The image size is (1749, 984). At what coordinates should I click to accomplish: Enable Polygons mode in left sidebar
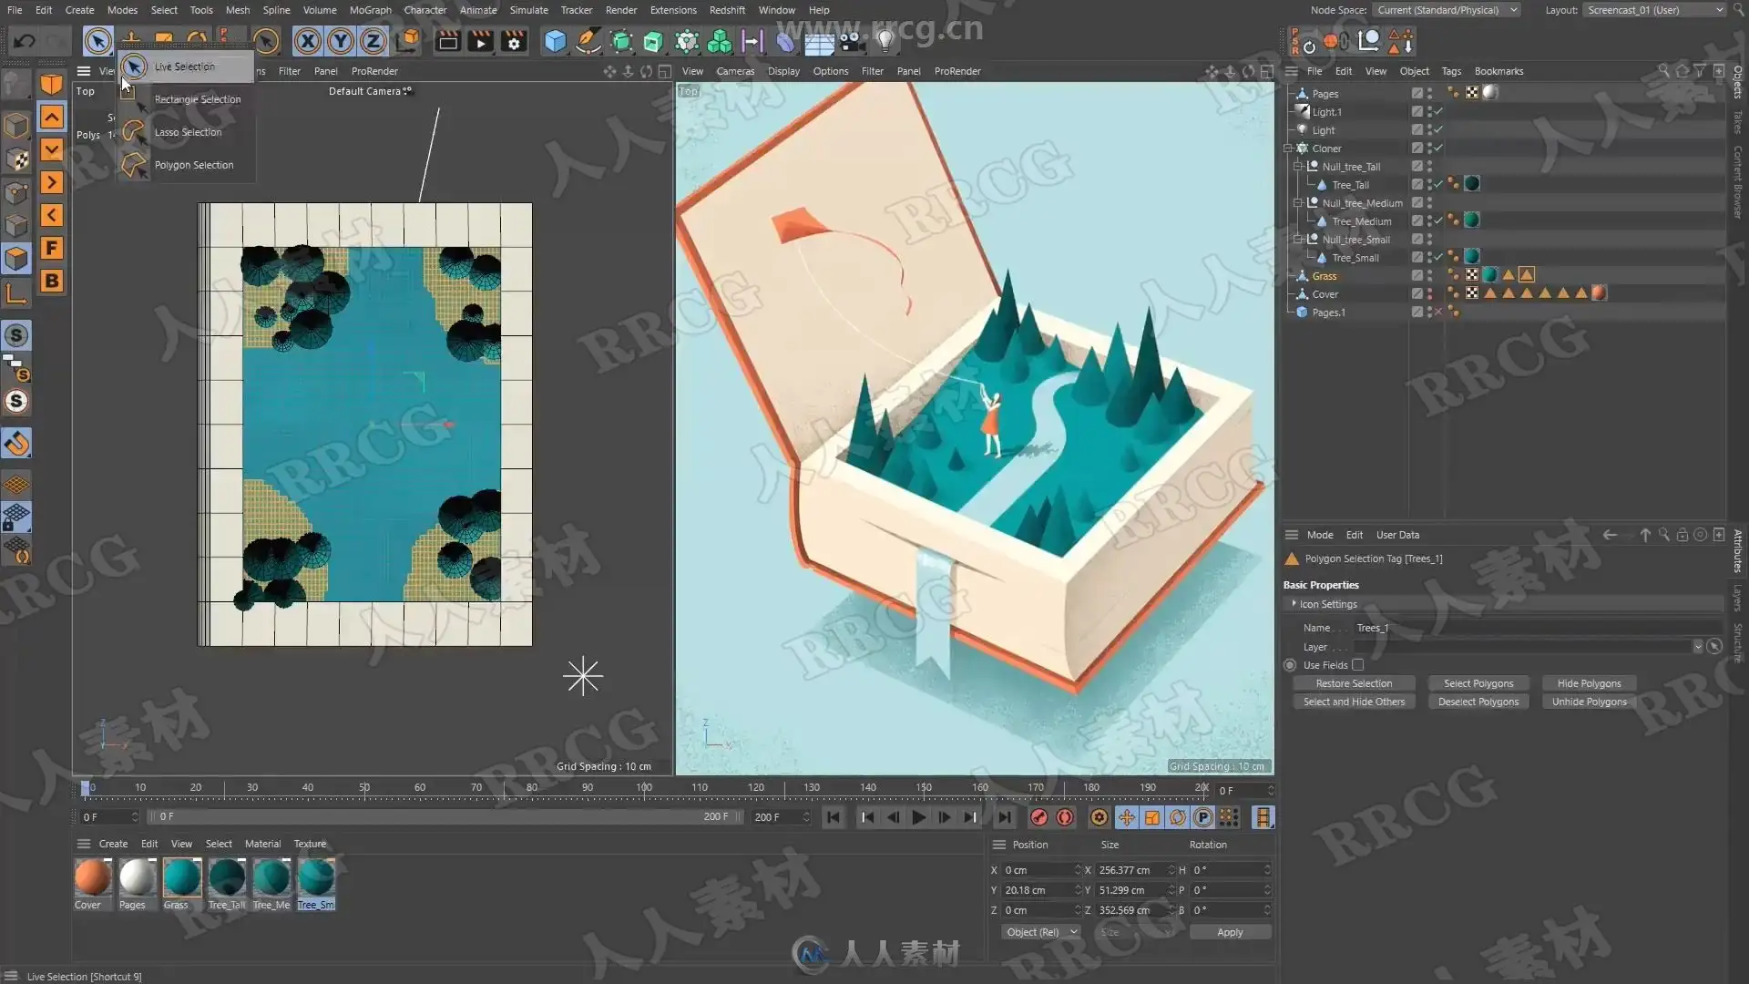click(x=16, y=259)
